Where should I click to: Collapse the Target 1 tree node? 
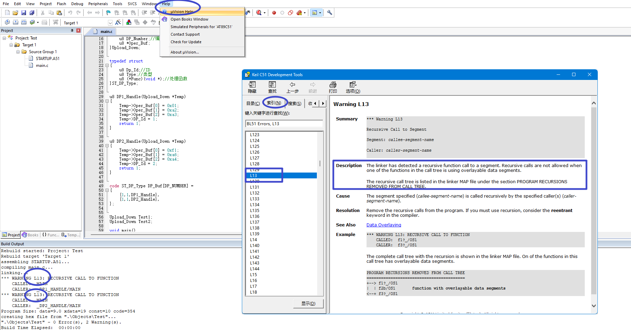pos(11,45)
